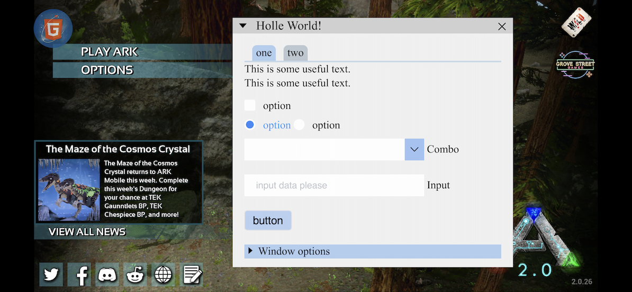This screenshot has height=292, width=632.
Task: Click the Holle World! title text
Action: [x=288, y=26]
